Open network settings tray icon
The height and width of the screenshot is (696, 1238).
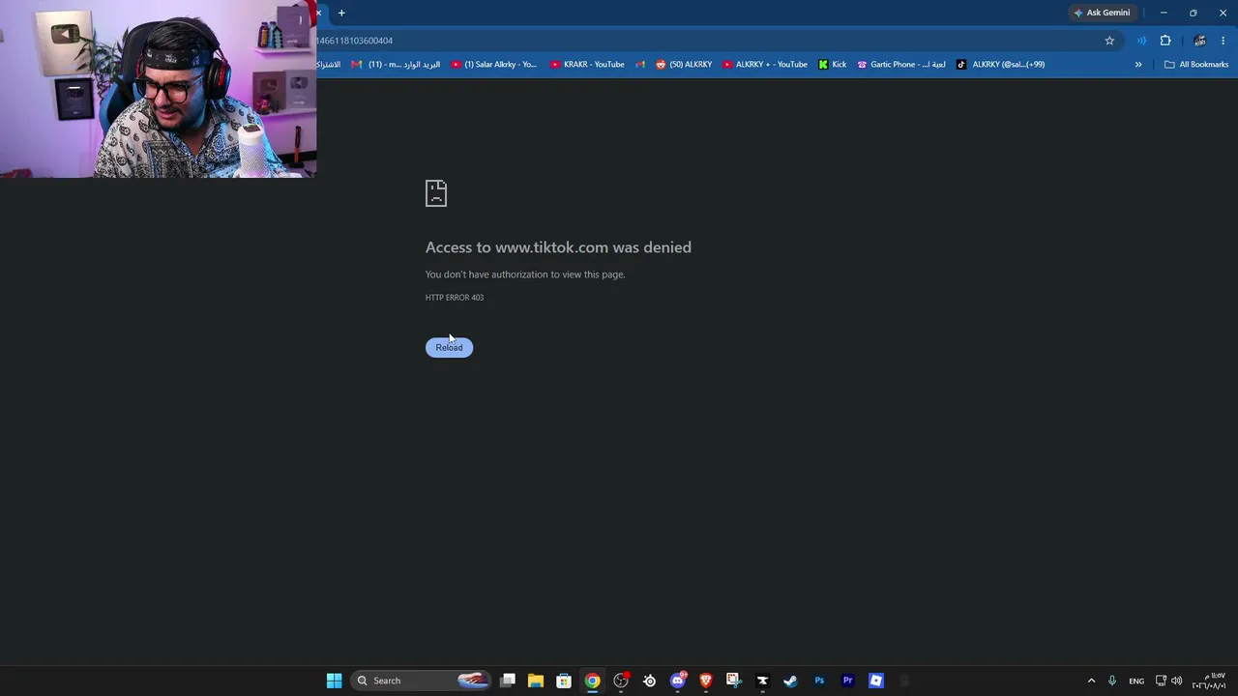click(x=1162, y=681)
